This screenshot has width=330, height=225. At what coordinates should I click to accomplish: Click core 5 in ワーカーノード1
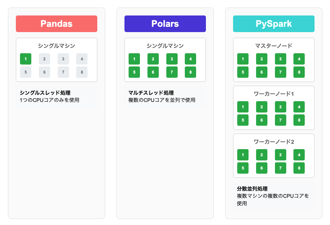[243, 120]
